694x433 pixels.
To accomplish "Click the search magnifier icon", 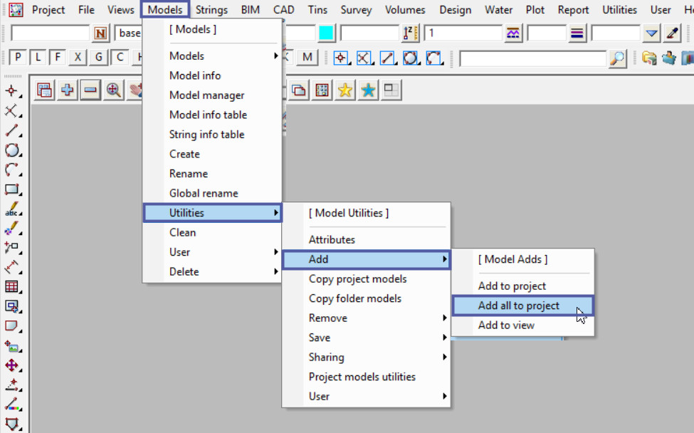I will click(x=617, y=58).
